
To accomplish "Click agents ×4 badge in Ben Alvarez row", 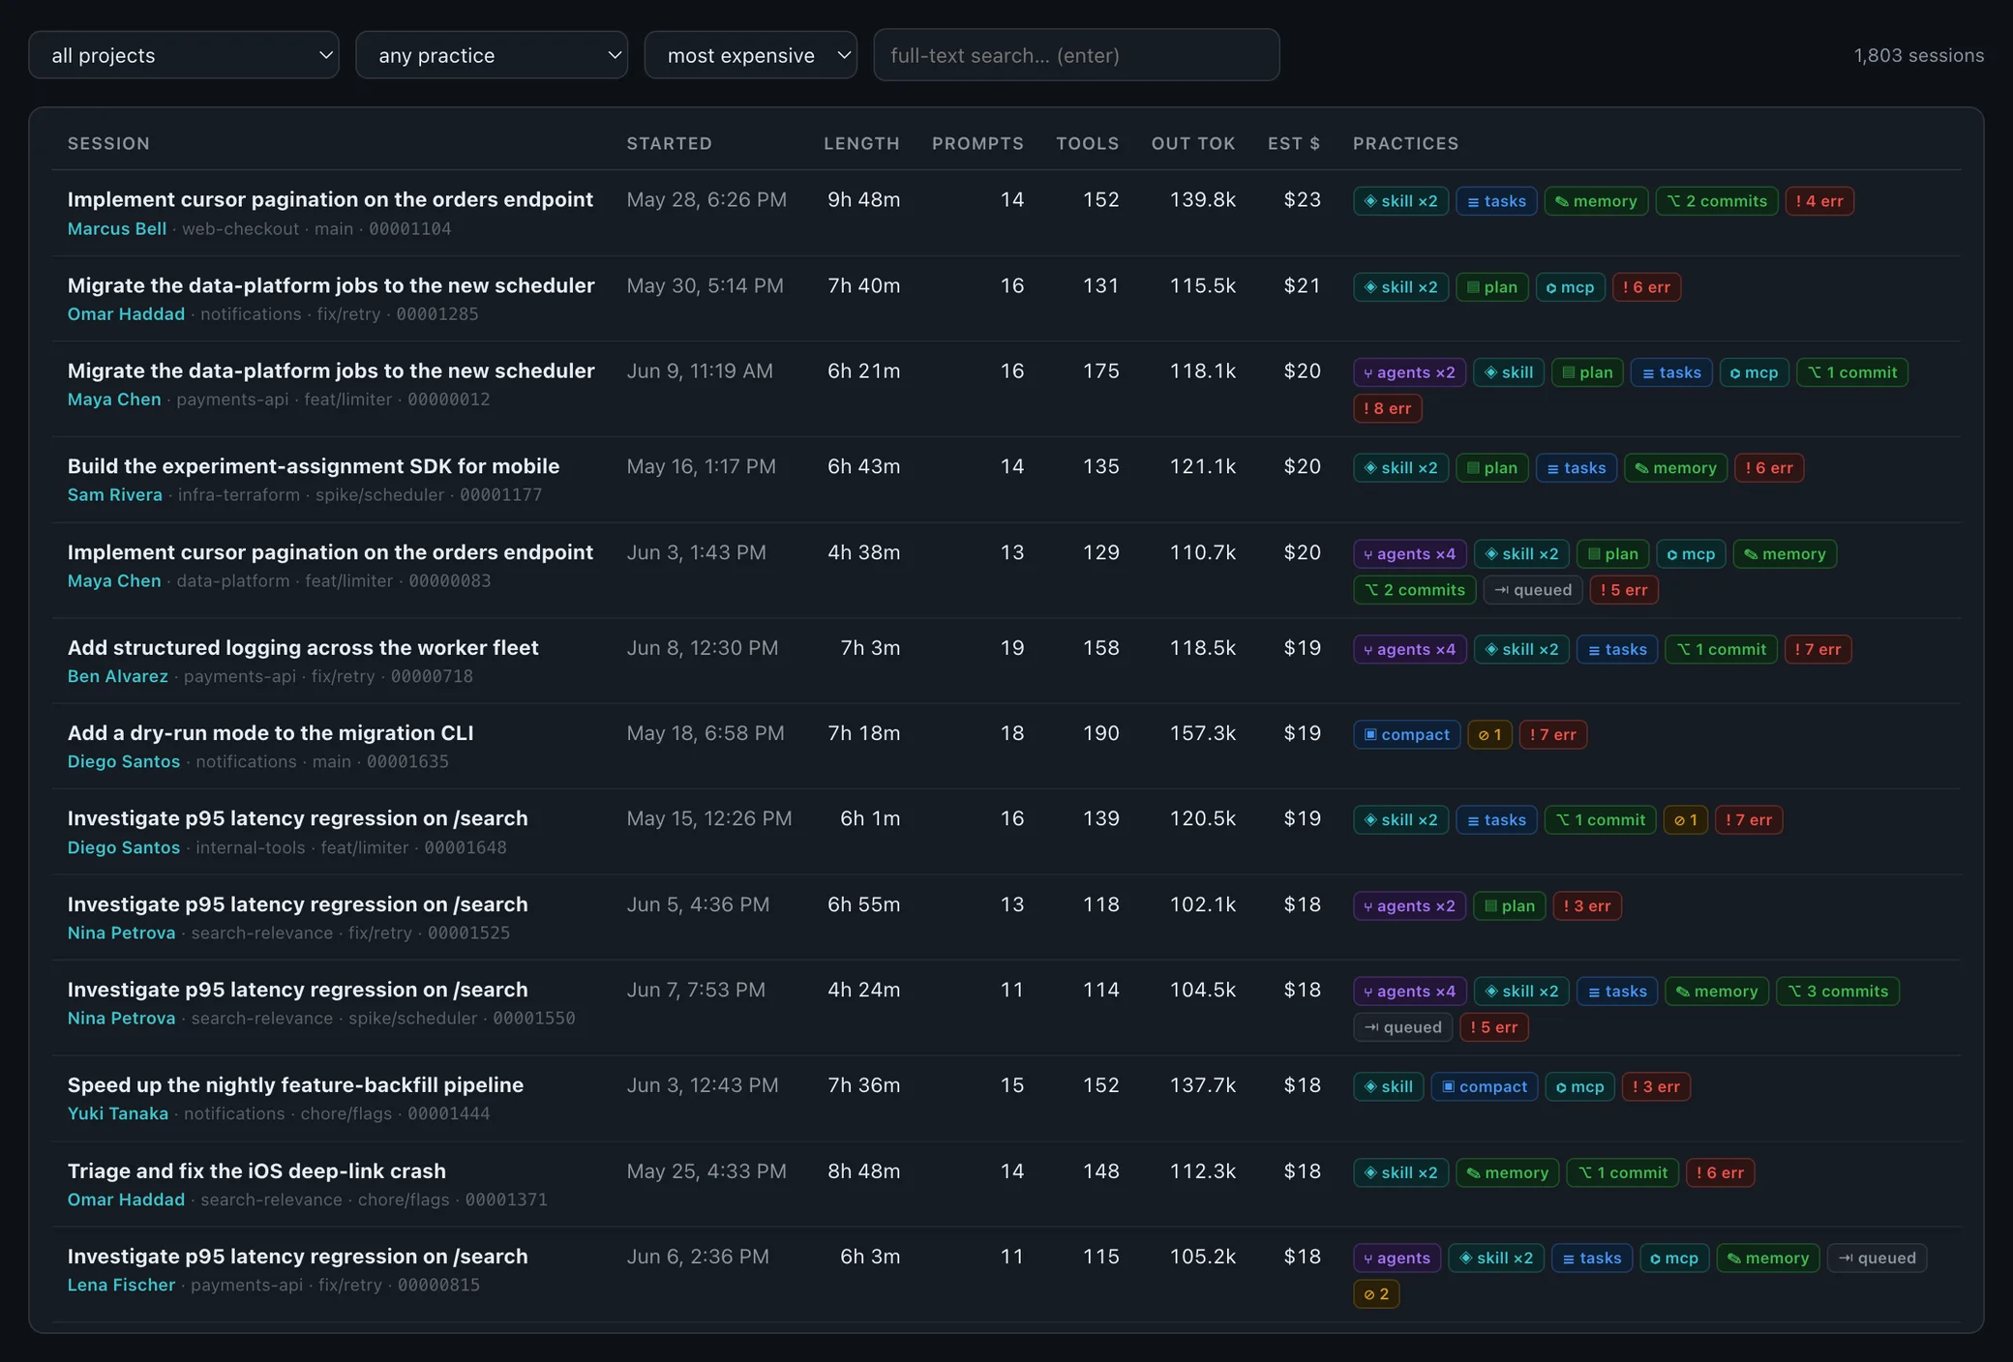I will coord(1409,650).
